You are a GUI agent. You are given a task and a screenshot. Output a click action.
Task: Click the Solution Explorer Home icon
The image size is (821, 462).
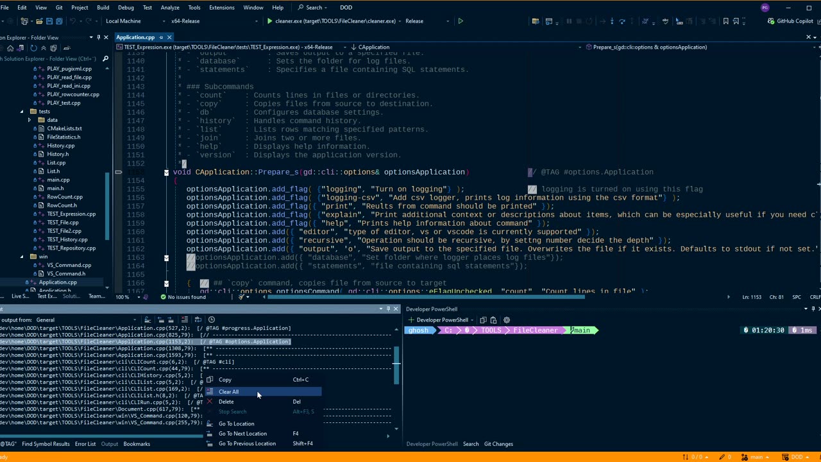[10, 48]
